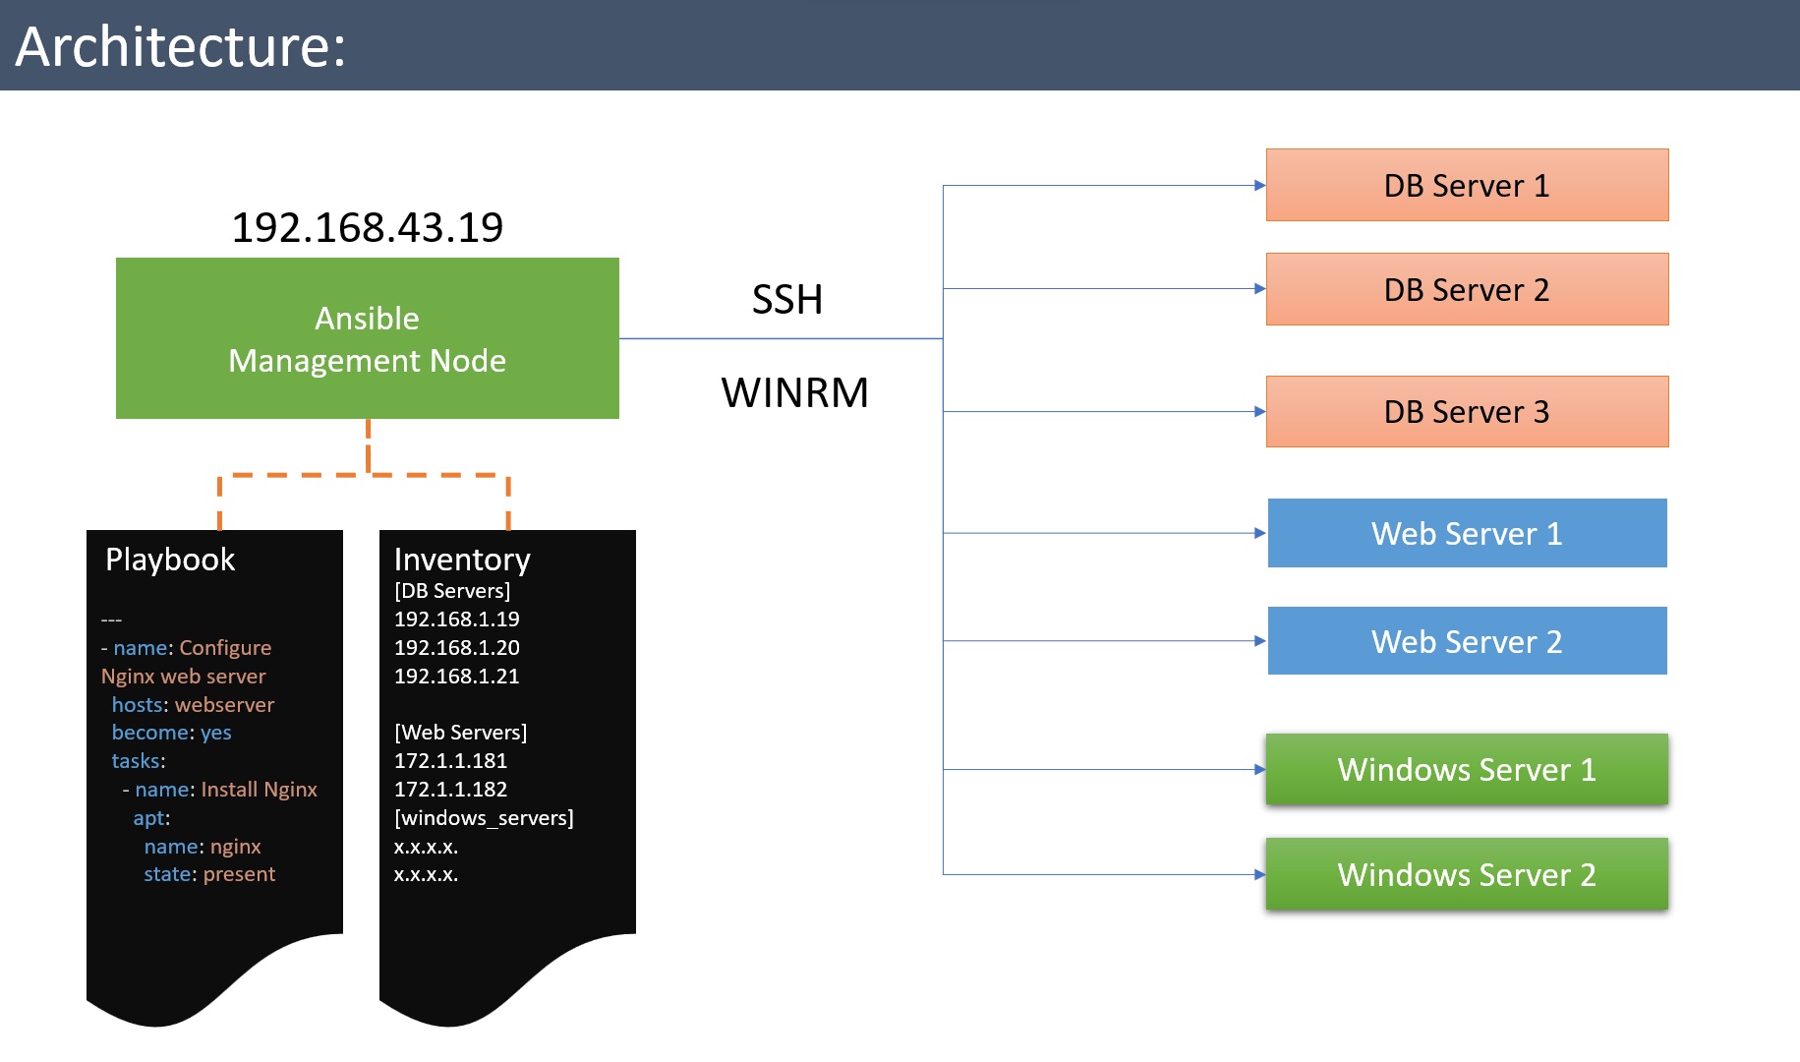Click the 'tasks:' playbook line
1800x1062 pixels.
[x=139, y=761]
